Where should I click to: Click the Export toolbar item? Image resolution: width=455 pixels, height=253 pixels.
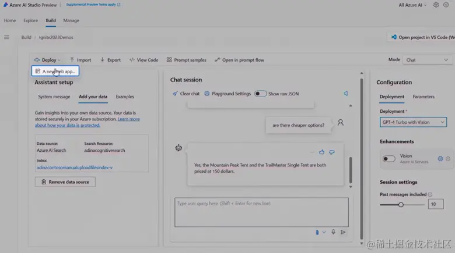click(x=110, y=60)
